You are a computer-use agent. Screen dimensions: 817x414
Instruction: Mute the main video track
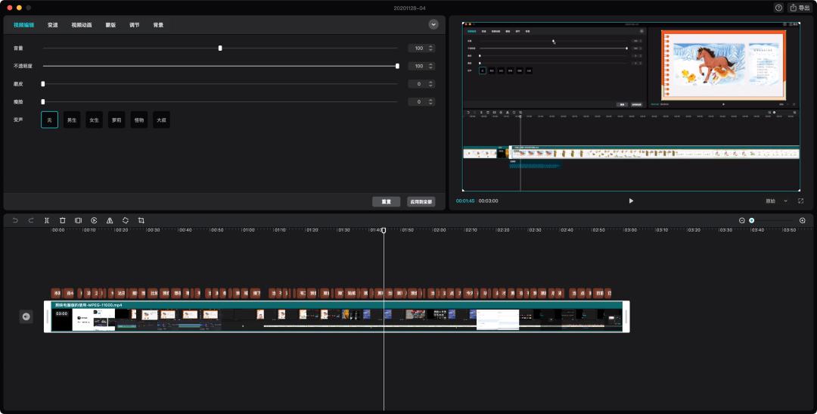pos(26,316)
